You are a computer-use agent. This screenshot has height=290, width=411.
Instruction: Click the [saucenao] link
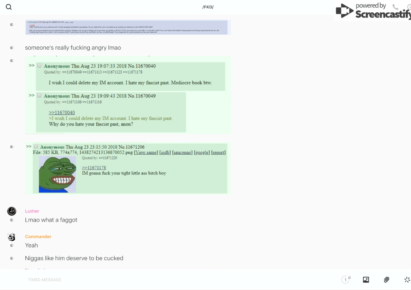(182, 152)
